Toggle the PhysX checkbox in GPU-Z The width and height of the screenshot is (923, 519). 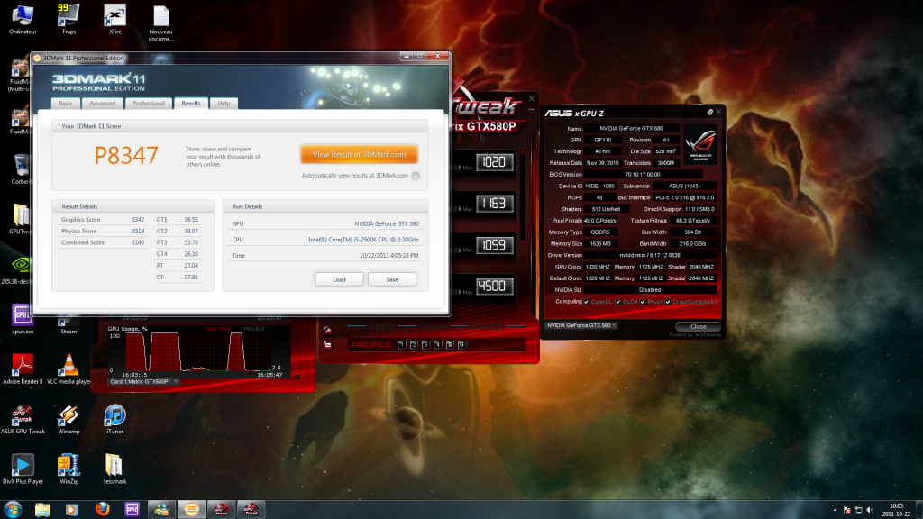tap(642, 302)
